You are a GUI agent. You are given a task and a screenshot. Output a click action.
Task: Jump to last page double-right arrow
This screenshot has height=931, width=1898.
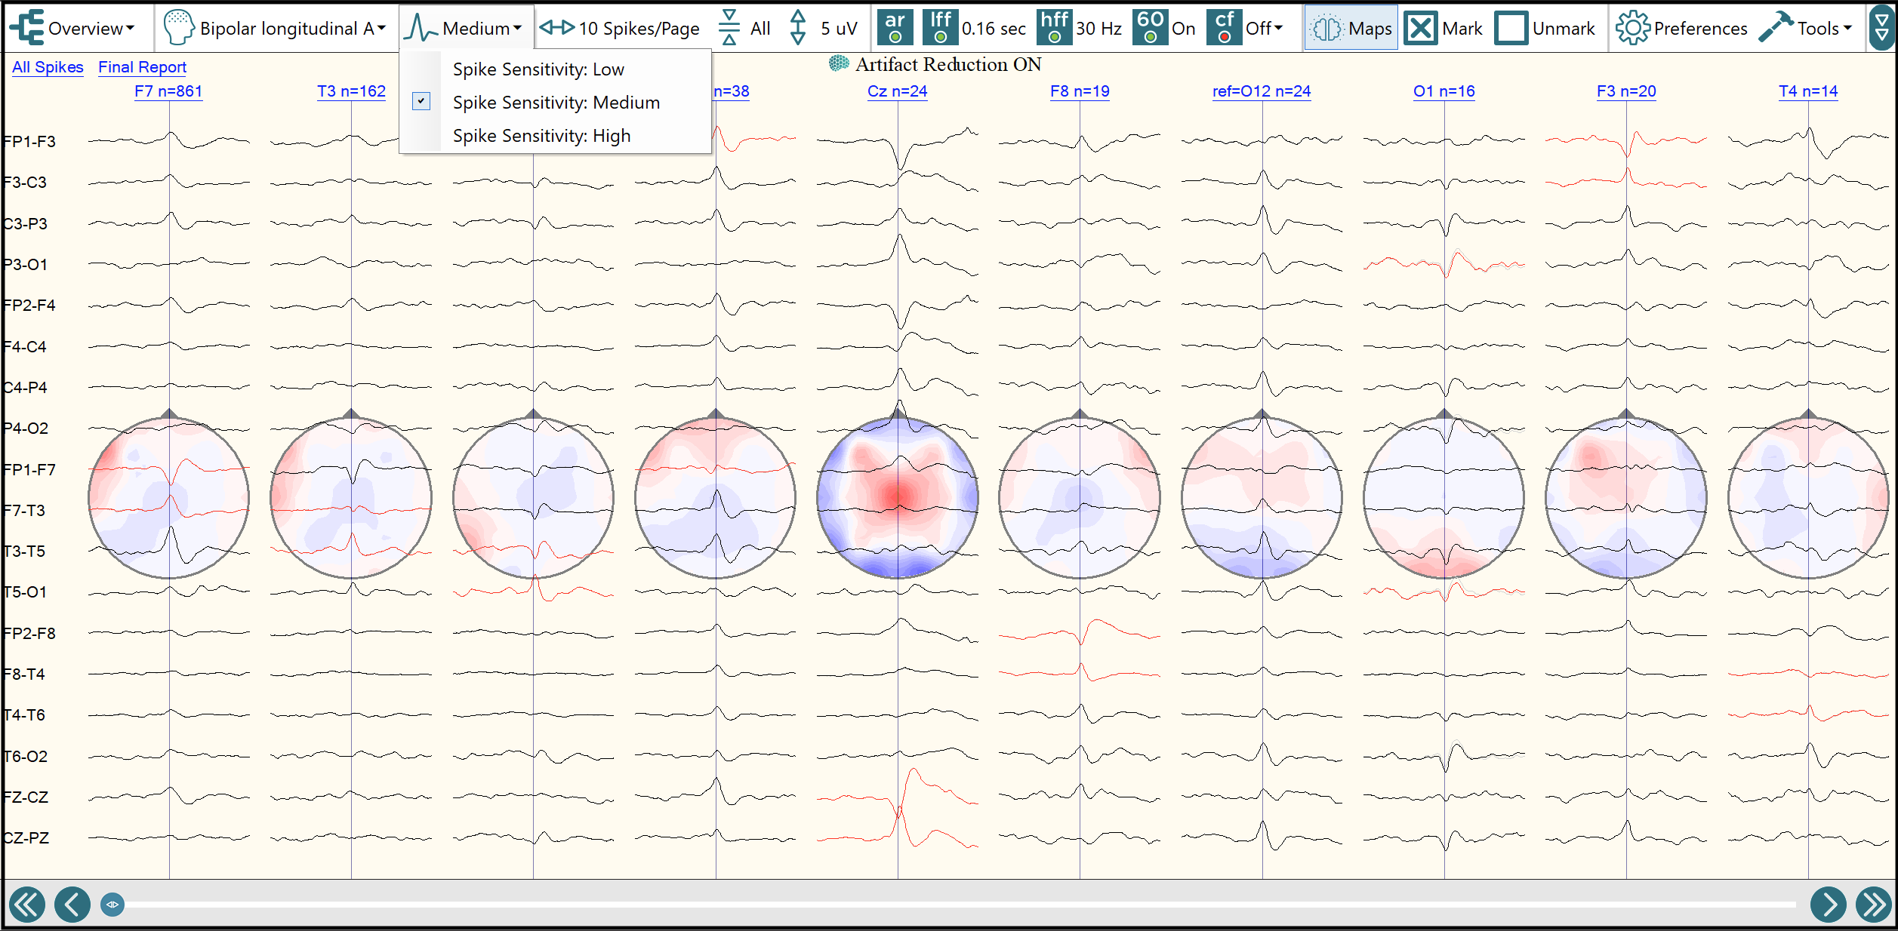point(1874,904)
